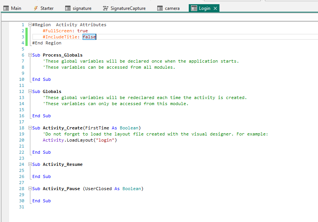The image size is (318, 222).
Task: Click the Starter lightning bolt icon
Action: [x=36, y=8]
